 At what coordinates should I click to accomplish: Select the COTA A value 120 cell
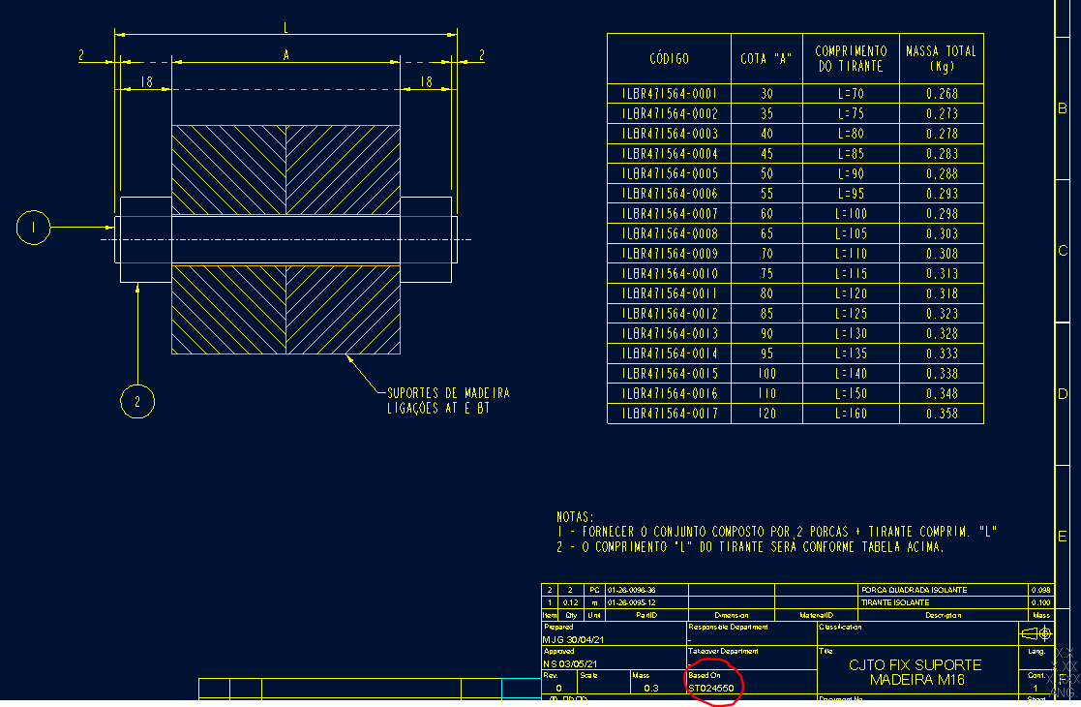766,413
